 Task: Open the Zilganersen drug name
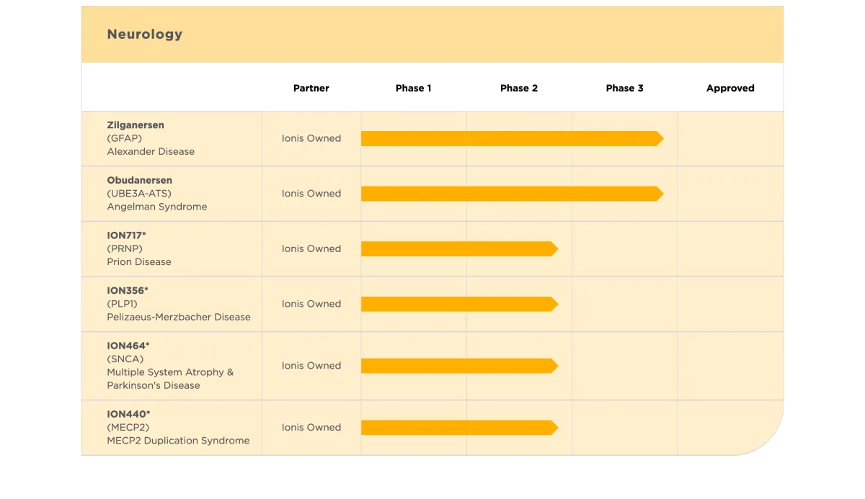[x=136, y=125]
